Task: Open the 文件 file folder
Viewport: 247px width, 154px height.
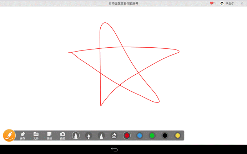Action: click(x=36, y=136)
